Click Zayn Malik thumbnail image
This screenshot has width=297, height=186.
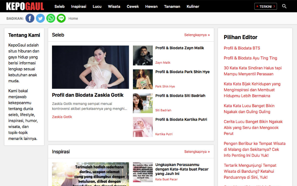pos(143,55)
